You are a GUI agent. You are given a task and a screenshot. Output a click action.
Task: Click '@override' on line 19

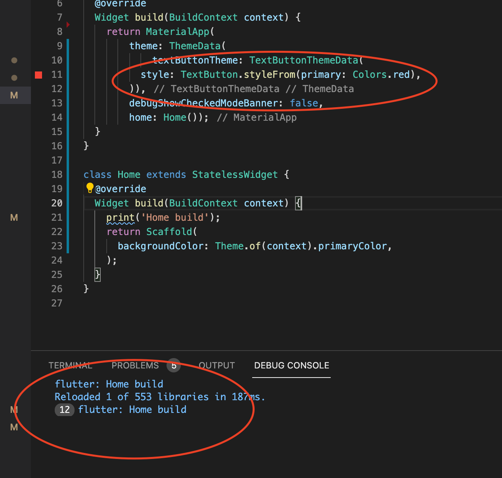click(121, 189)
